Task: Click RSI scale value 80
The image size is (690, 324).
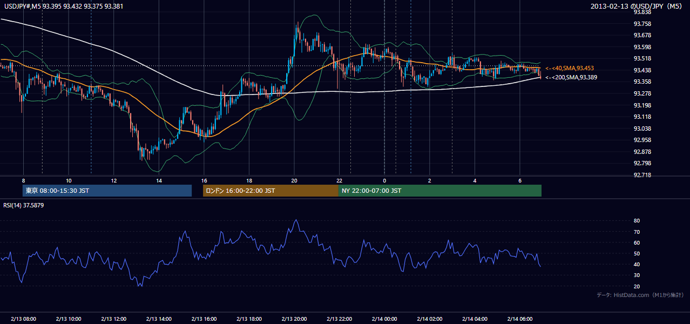Action: (637, 221)
